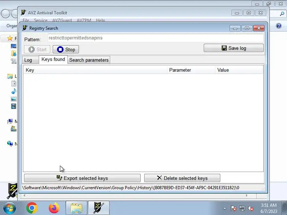
Task: Select Downloads icon in Explorer sidebar
Action: pyautogui.click(x=14, y=53)
